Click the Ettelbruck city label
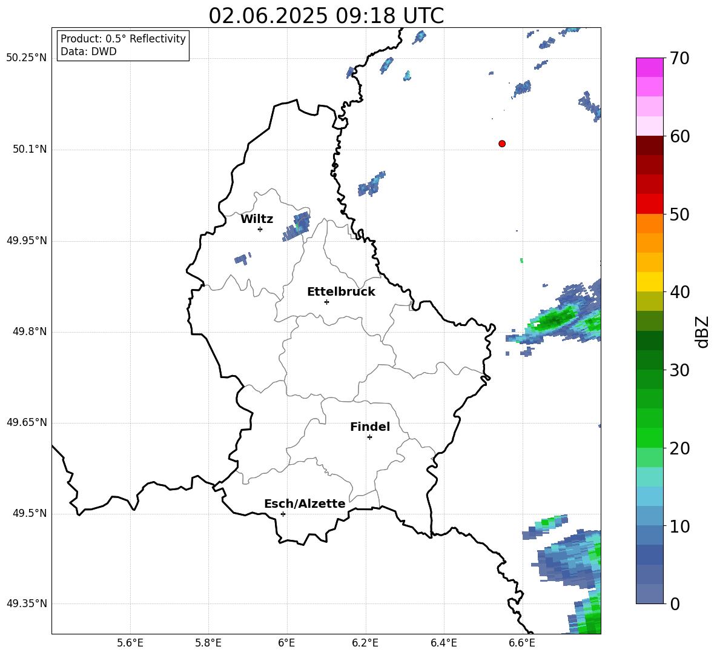The width and height of the screenshot is (717, 655). click(x=341, y=292)
